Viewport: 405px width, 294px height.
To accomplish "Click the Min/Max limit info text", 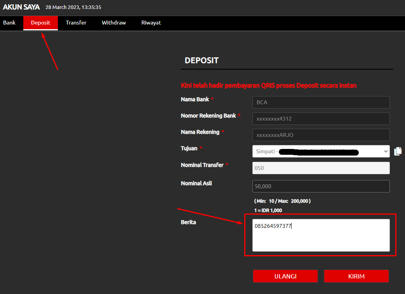I will (x=282, y=201).
